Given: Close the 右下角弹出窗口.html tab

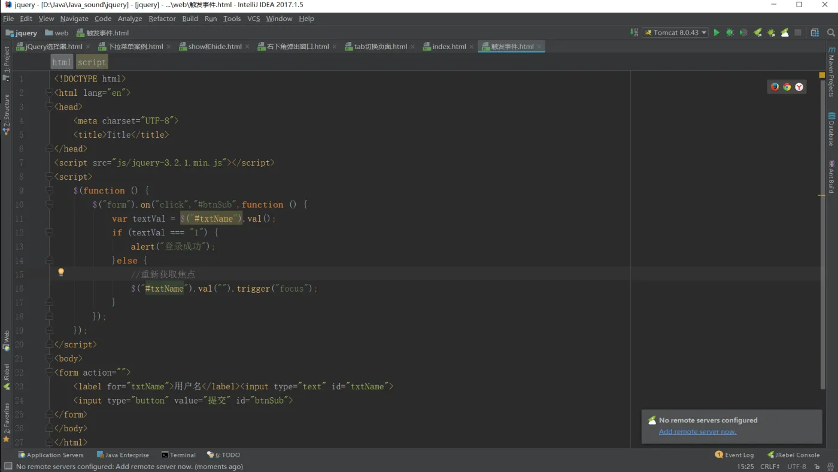Looking at the screenshot, I should (x=335, y=47).
